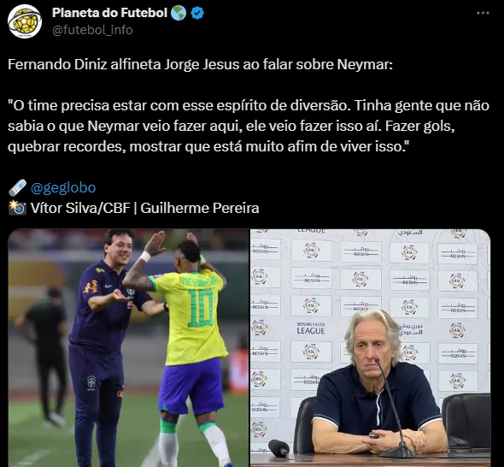504x467 pixels.
Task: Click the quoted paragraph about 'espírito de diversão'
Action: click(x=249, y=127)
